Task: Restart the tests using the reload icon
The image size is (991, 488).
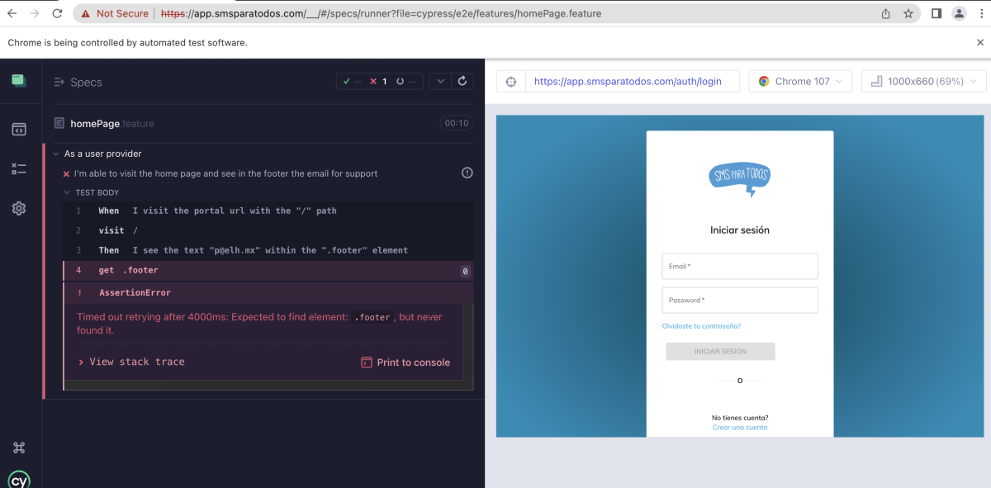Action: 462,81
